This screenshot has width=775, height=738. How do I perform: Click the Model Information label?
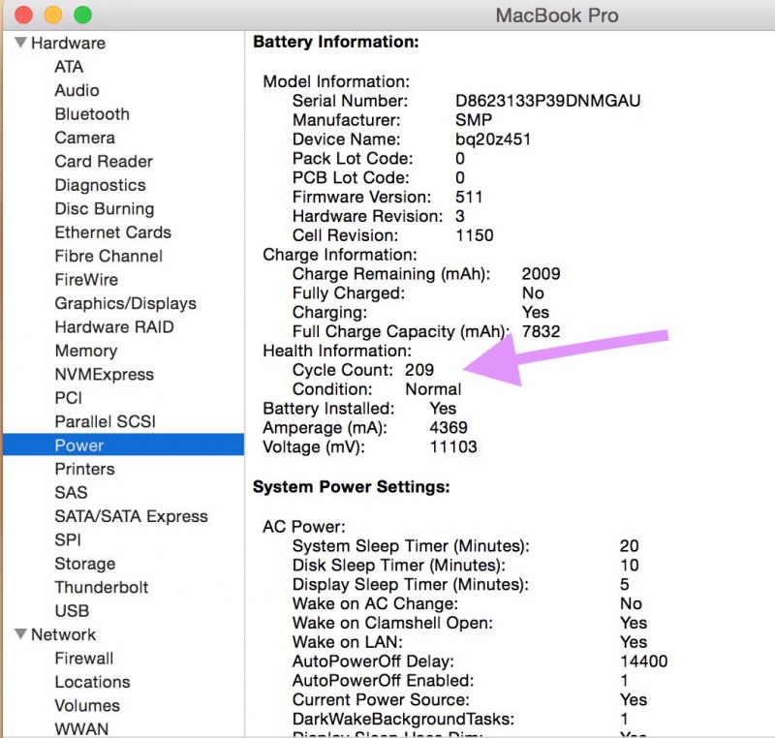coord(336,81)
